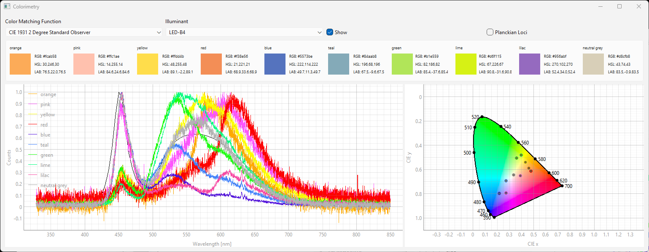Click the Colorimetry app icon in title bar
This screenshot has width=649, height=252.
(7, 7)
